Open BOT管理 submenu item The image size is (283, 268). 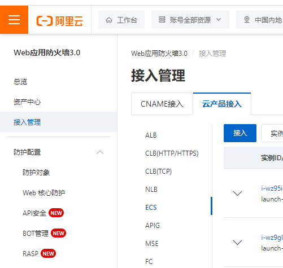36,234
